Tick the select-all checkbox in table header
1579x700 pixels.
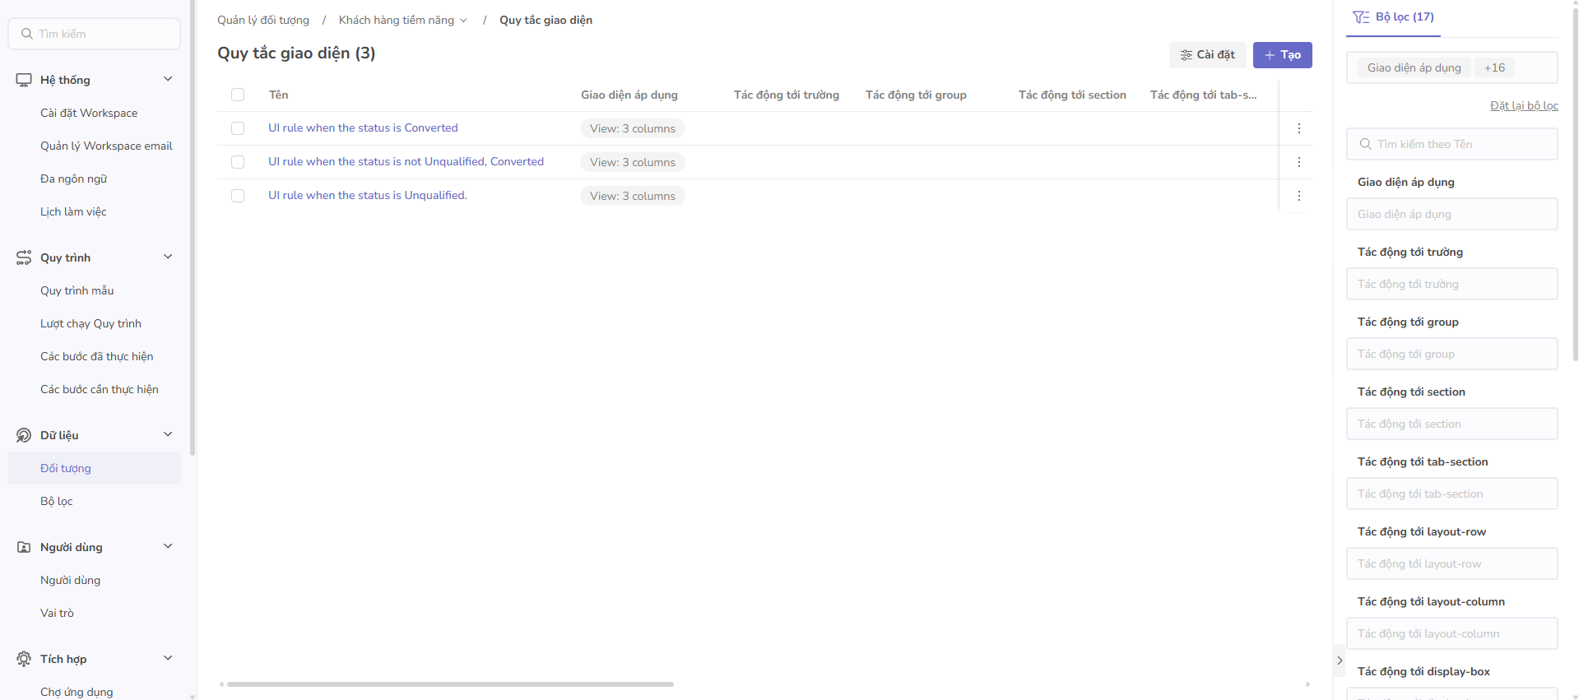click(238, 95)
